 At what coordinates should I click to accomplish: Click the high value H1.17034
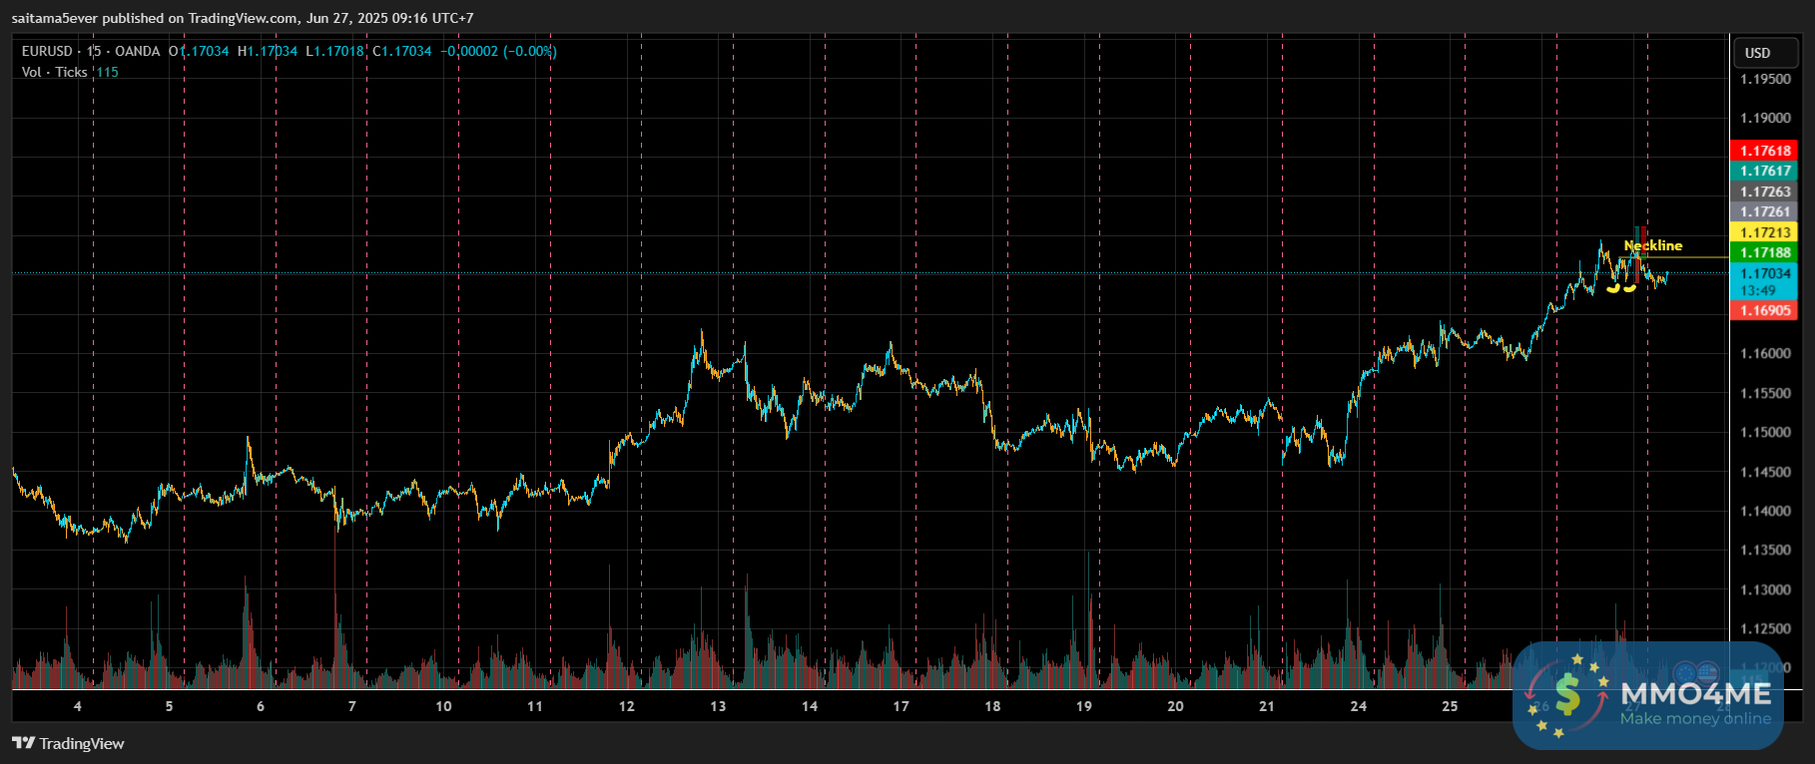tap(268, 51)
